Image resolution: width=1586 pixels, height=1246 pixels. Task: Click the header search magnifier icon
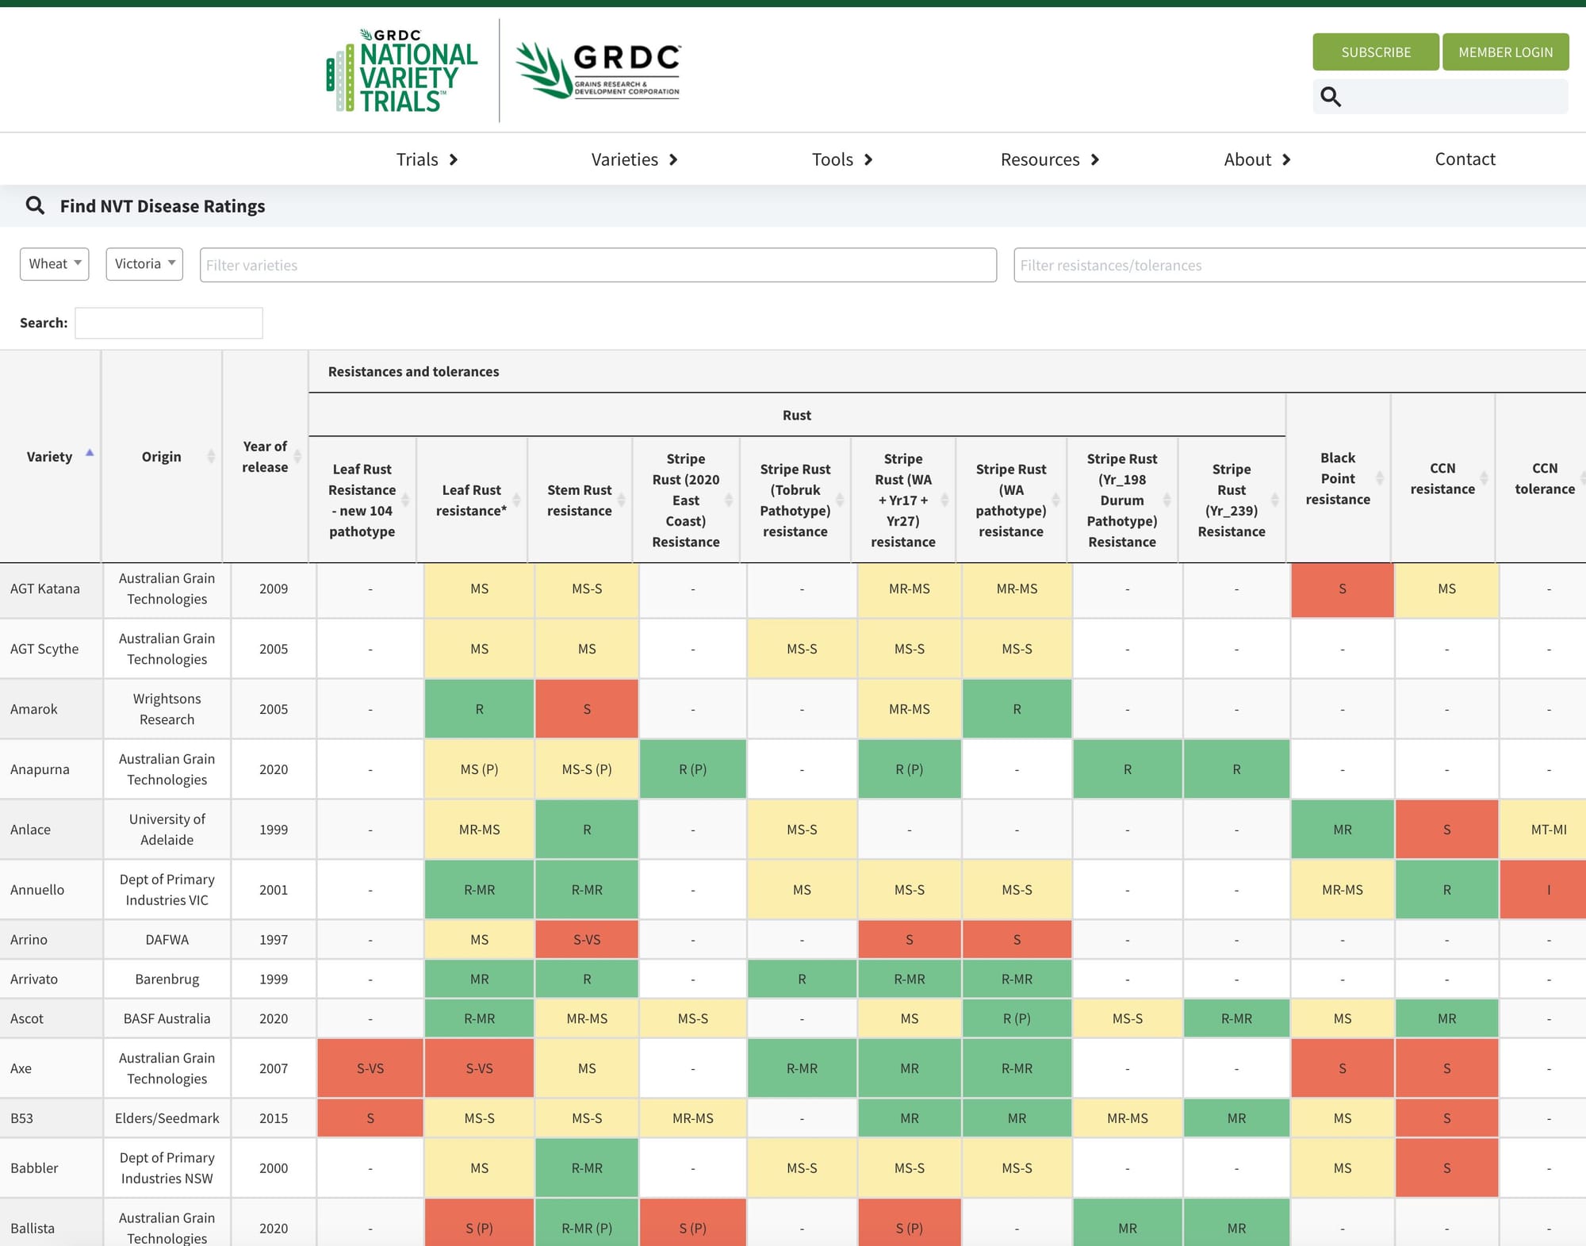(x=1331, y=96)
